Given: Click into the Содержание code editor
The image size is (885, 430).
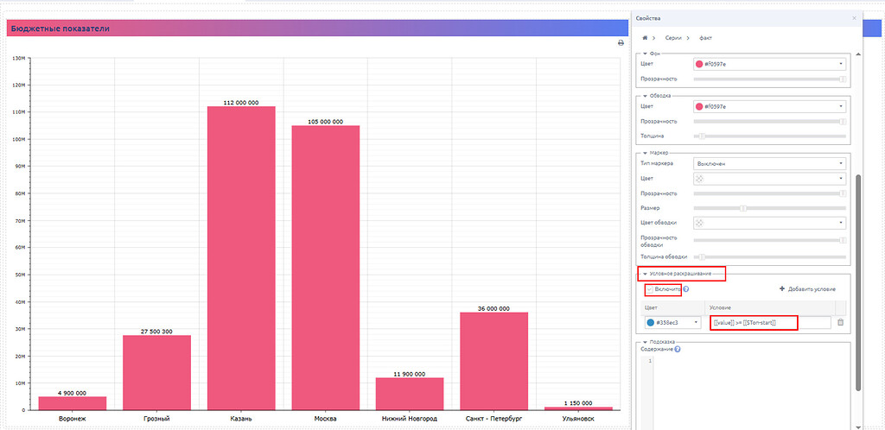Looking at the screenshot, I should (x=752, y=392).
